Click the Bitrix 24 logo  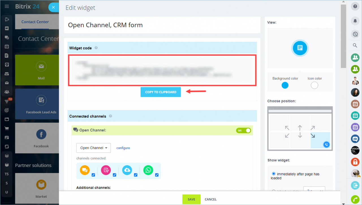point(27,7)
